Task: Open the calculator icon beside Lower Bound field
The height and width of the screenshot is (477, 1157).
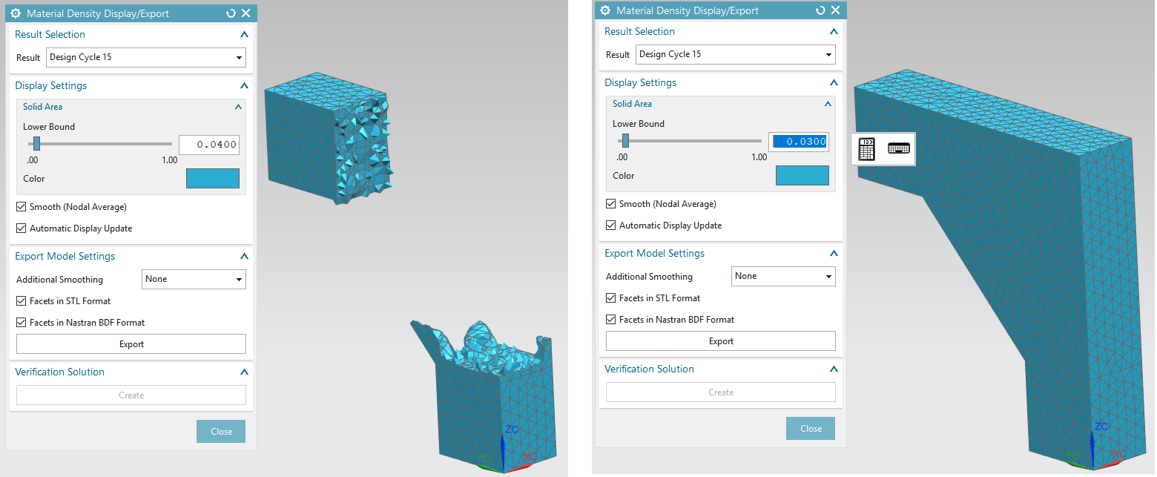Action: [x=866, y=148]
